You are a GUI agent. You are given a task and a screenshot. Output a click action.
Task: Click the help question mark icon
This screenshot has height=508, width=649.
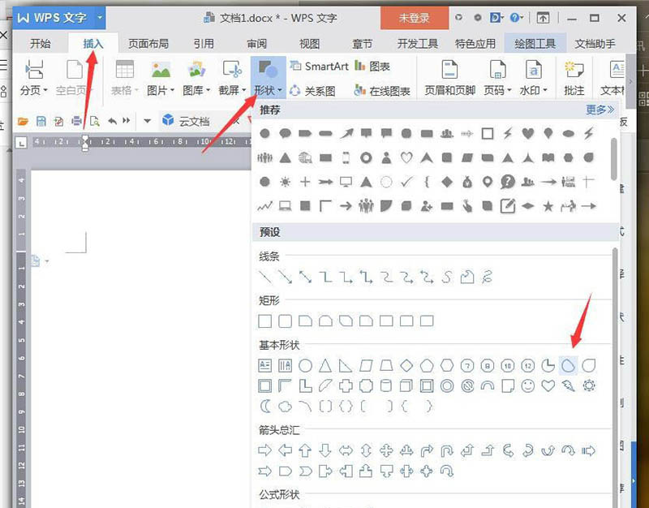click(x=514, y=18)
